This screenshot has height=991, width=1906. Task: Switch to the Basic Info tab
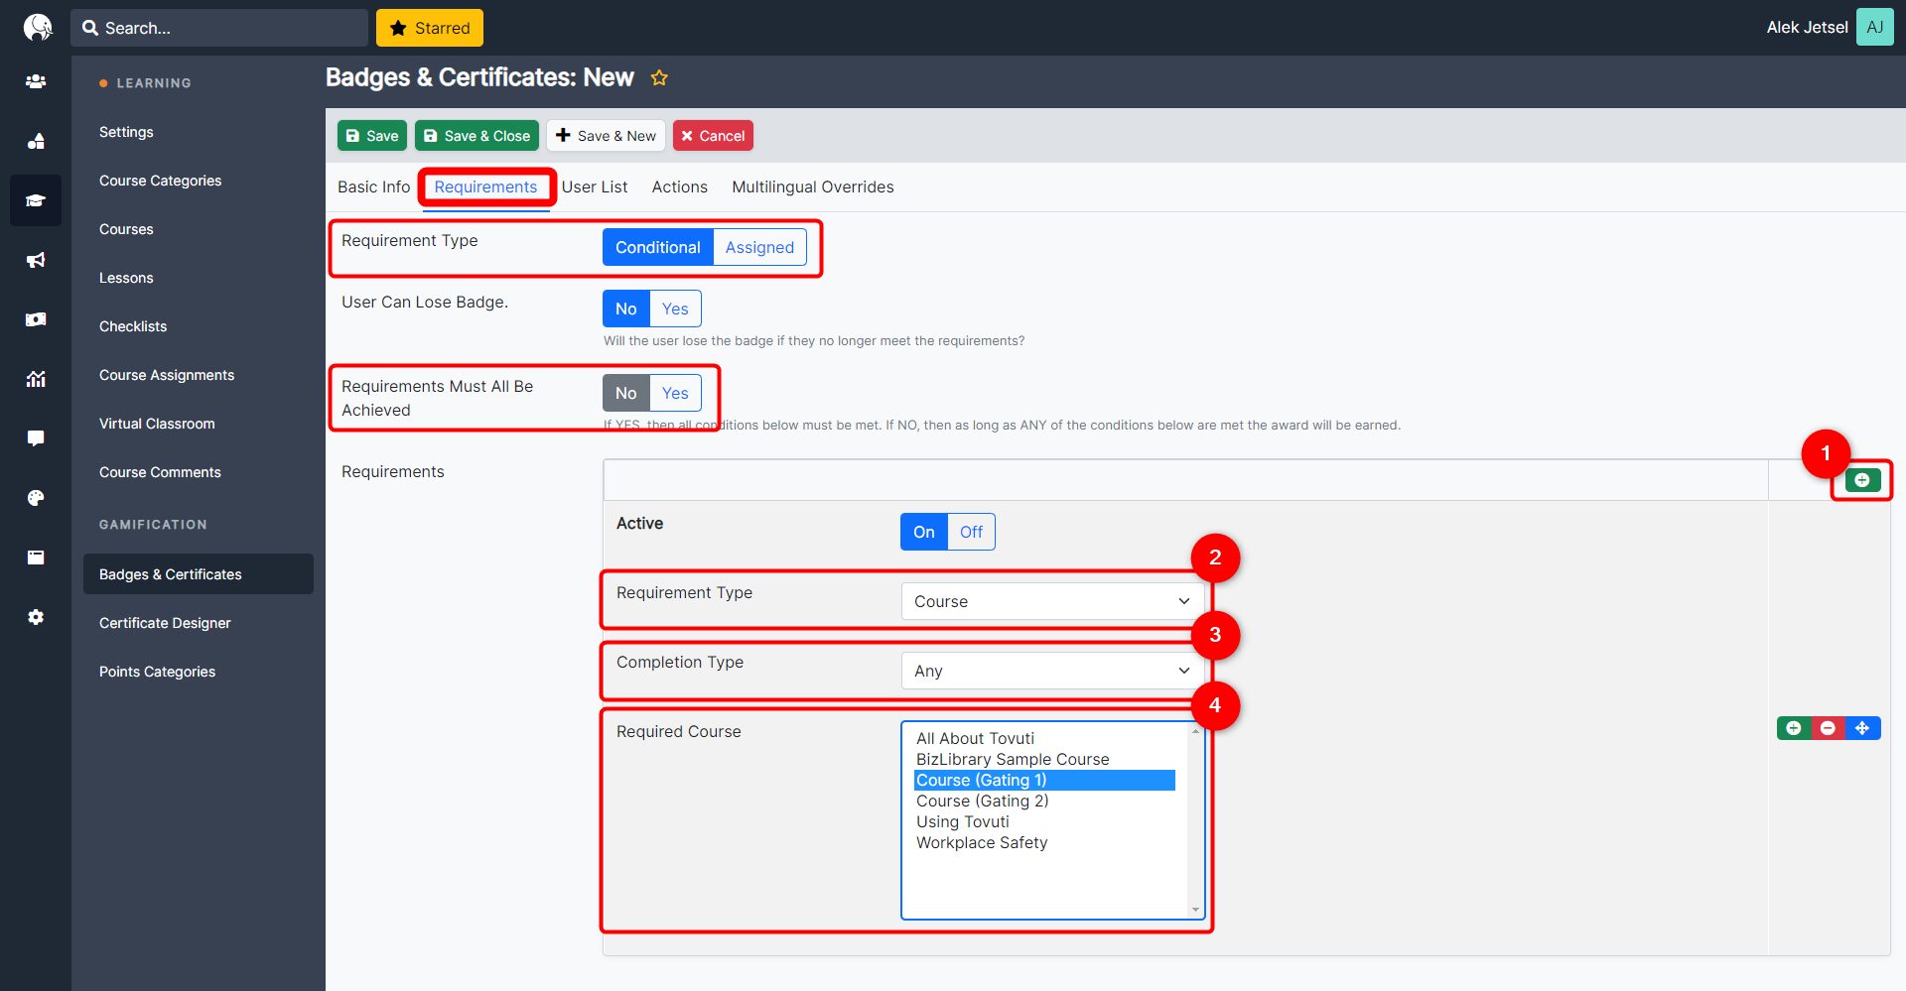[373, 186]
